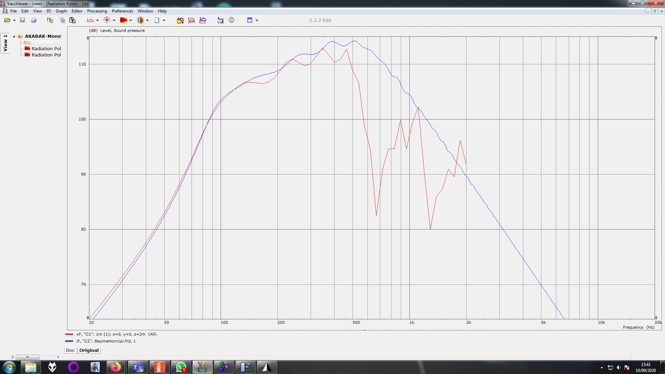Click the colored balloon plot icon

140,20
